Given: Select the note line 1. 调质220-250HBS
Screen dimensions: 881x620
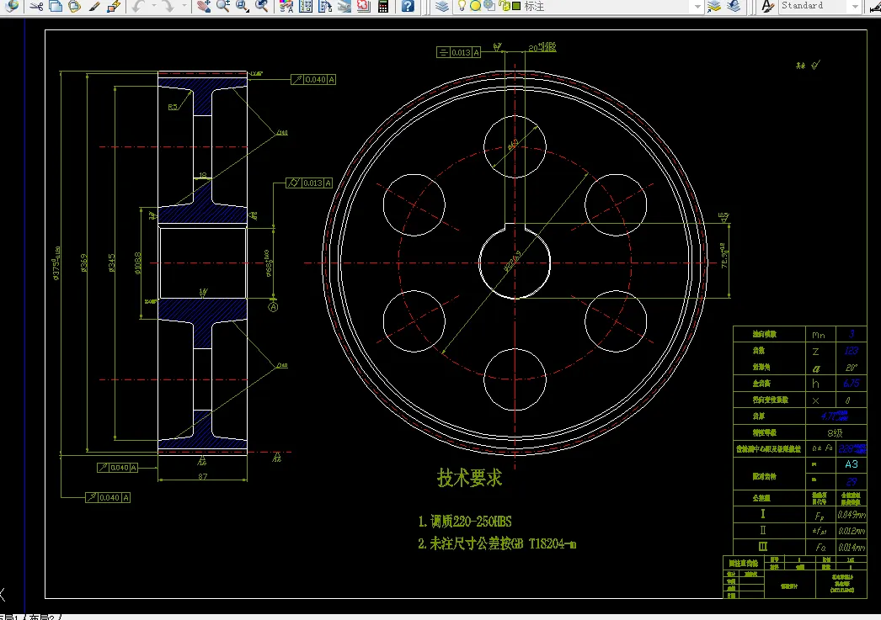Looking at the screenshot, I should 465,522.
